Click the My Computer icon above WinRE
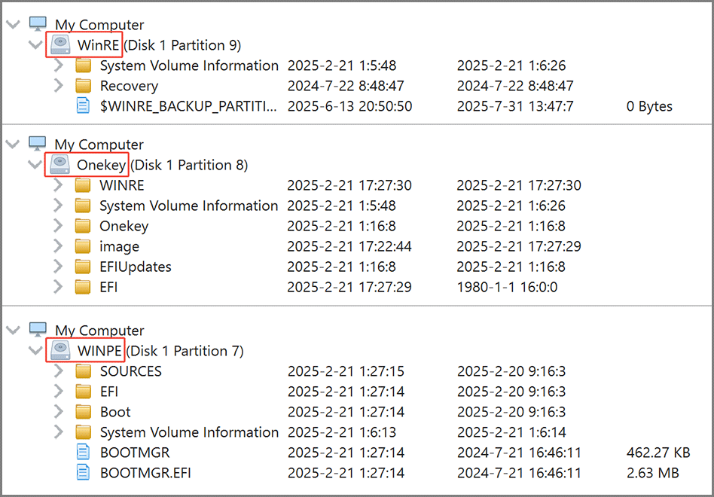This screenshot has width=714, height=497. pos(38,24)
